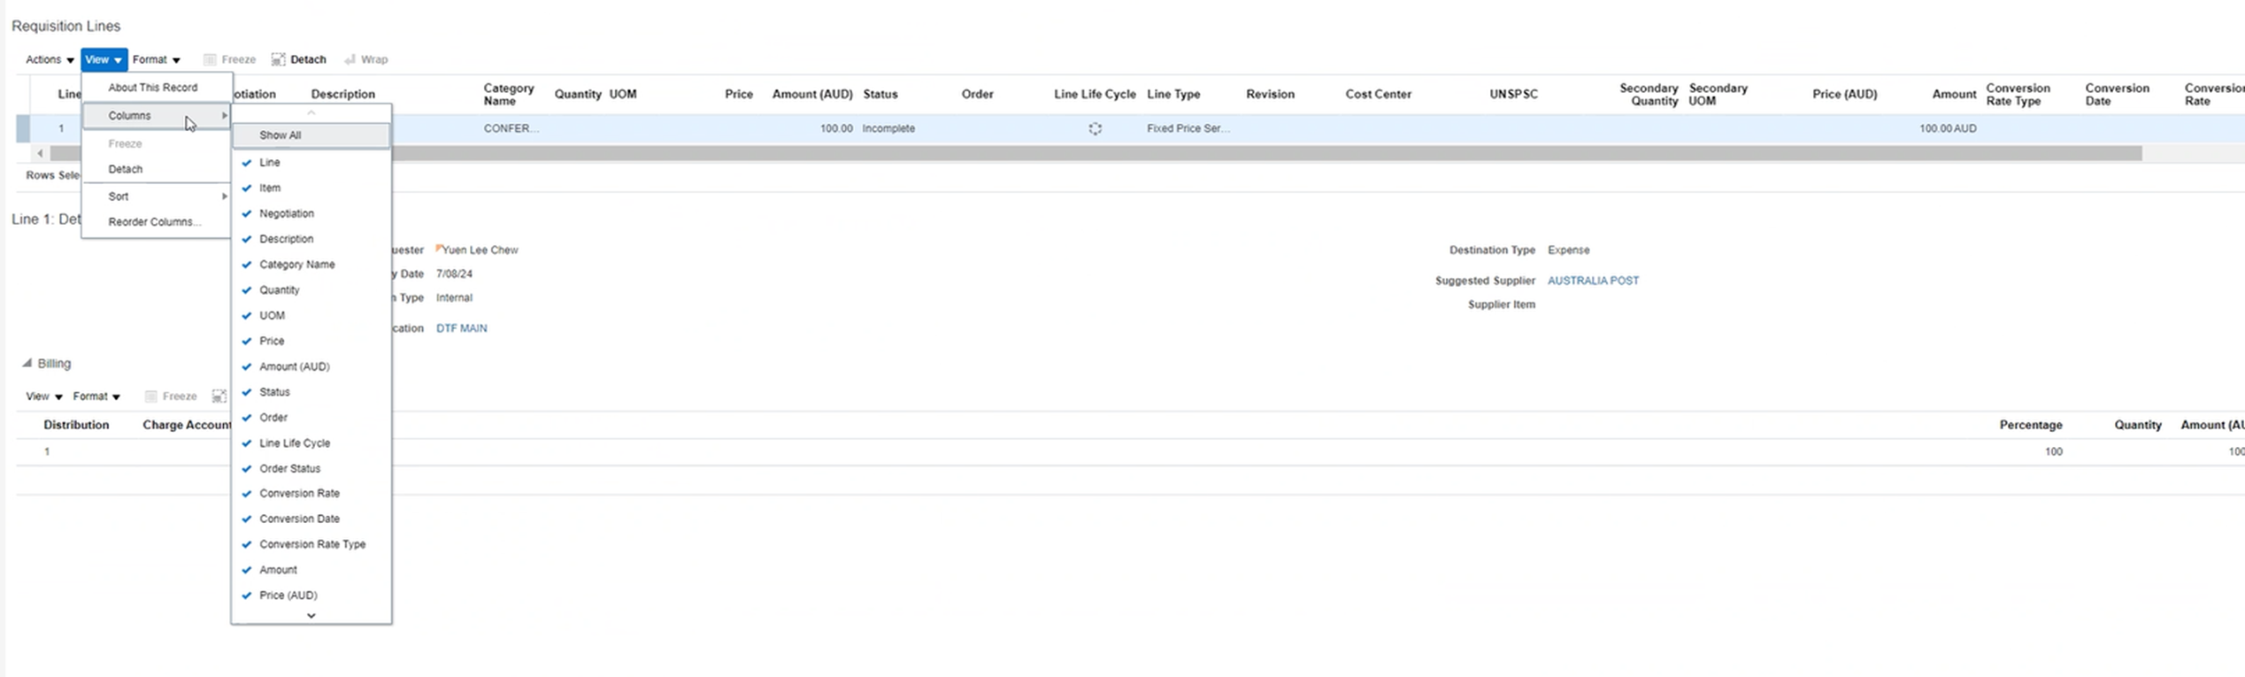This screenshot has height=677, width=2245.
Task: Open the DTF MAIN location link
Action: point(461,328)
